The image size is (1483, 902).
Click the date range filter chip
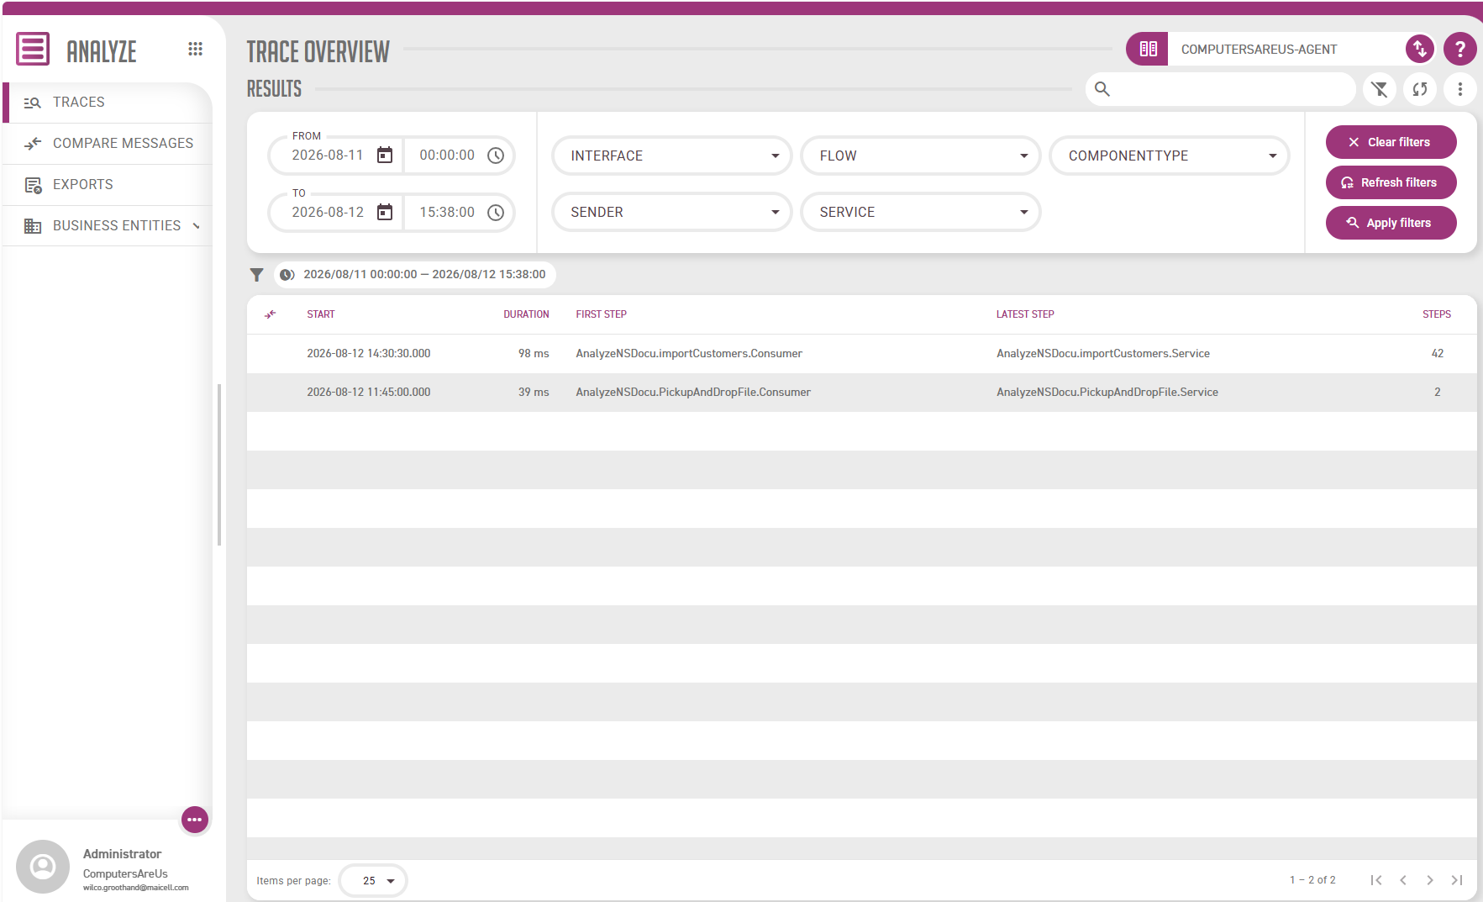point(415,275)
